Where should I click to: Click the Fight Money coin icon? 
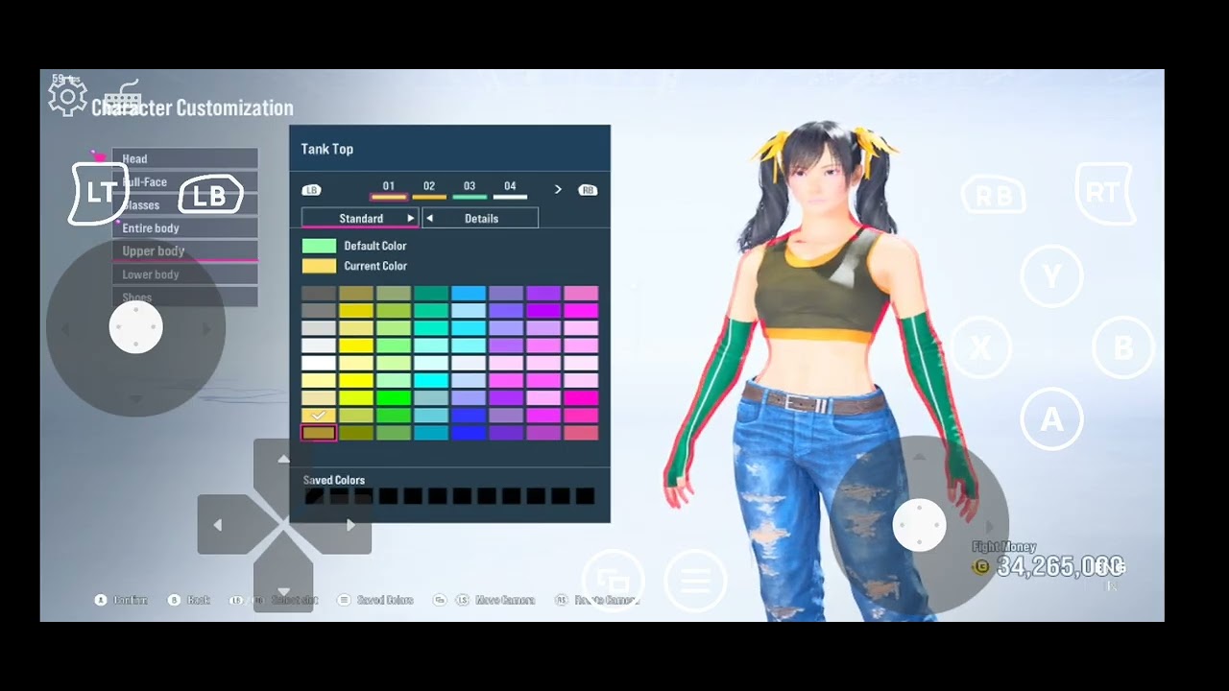981,567
